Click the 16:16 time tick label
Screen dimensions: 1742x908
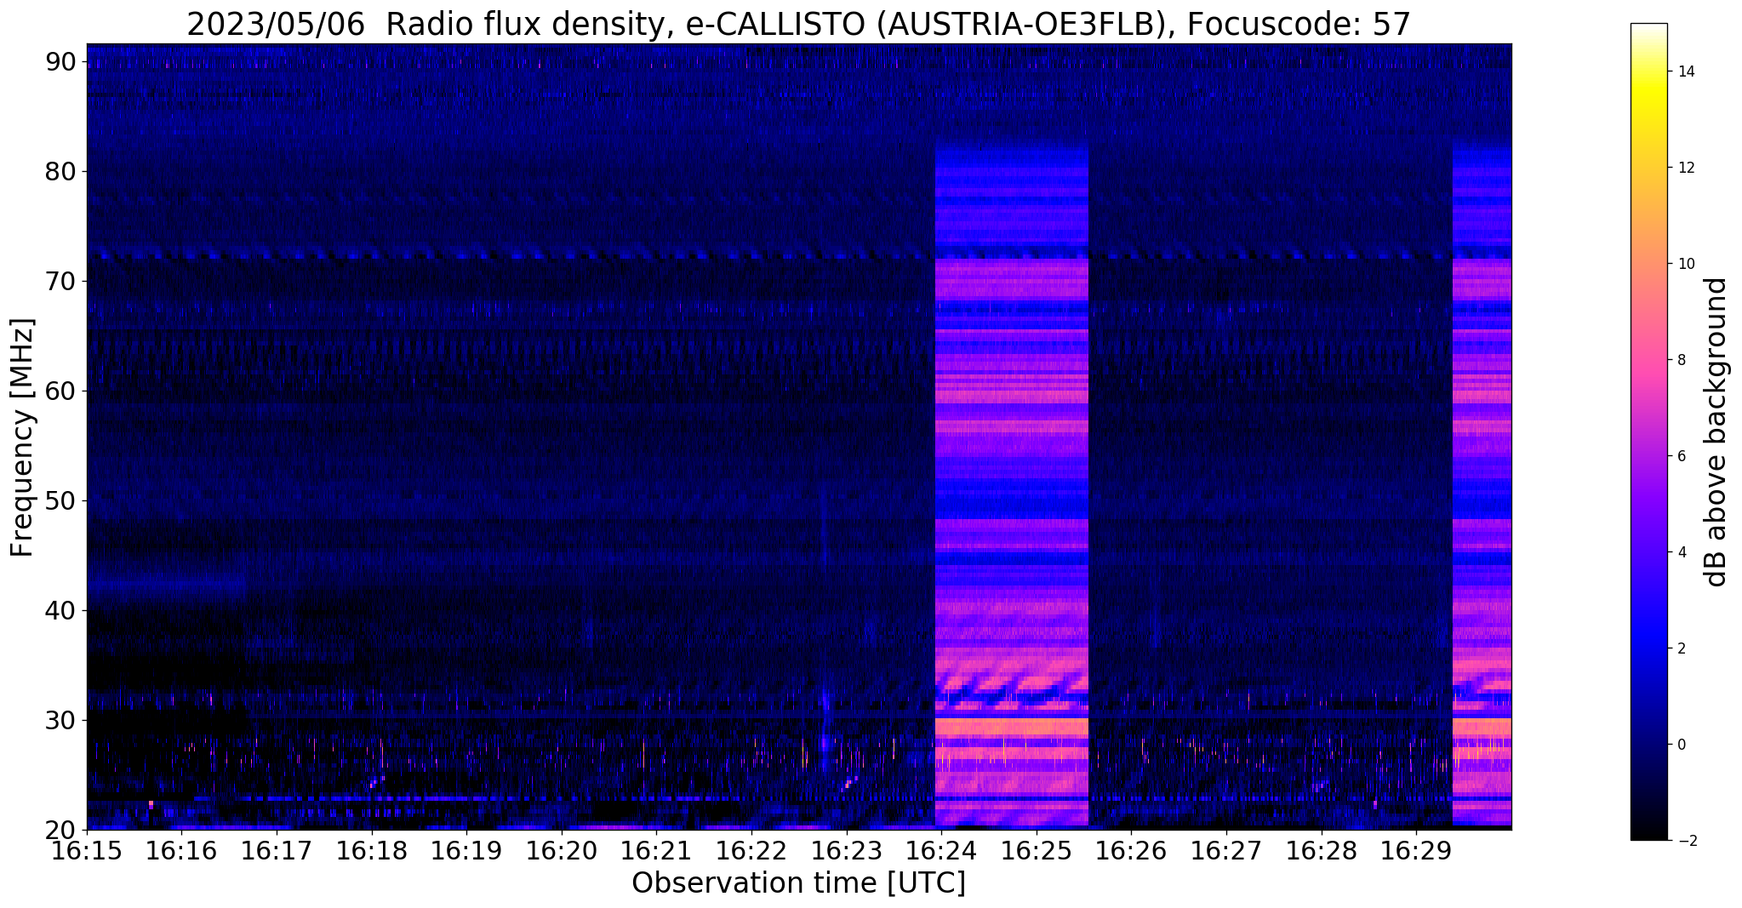[x=182, y=851]
